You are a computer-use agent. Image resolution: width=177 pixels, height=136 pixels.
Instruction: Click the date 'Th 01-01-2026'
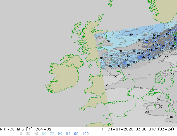click(117, 129)
